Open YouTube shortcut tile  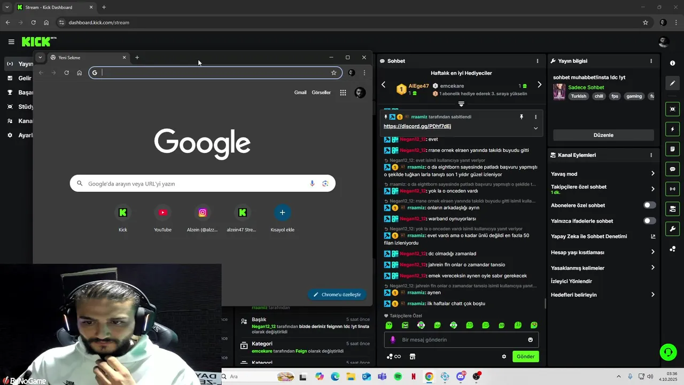click(162, 218)
